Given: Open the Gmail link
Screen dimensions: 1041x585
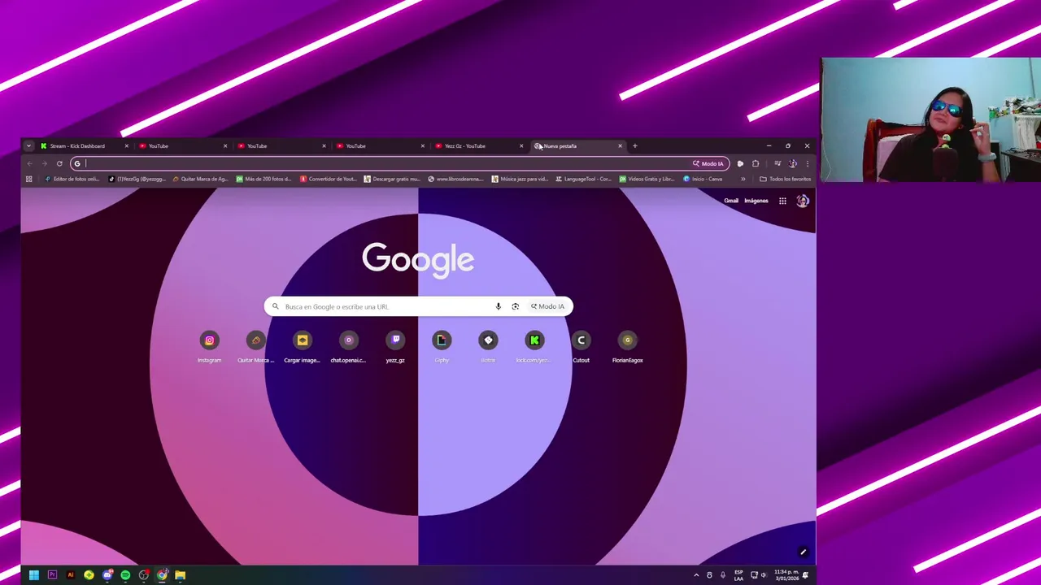Looking at the screenshot, I should coord(731,201).
